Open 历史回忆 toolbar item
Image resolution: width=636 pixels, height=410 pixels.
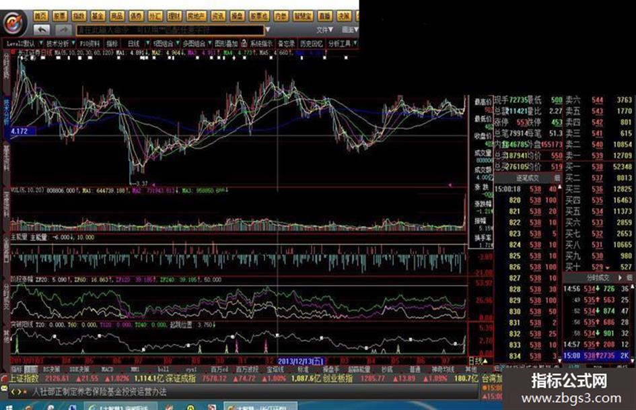click(311, 43)
